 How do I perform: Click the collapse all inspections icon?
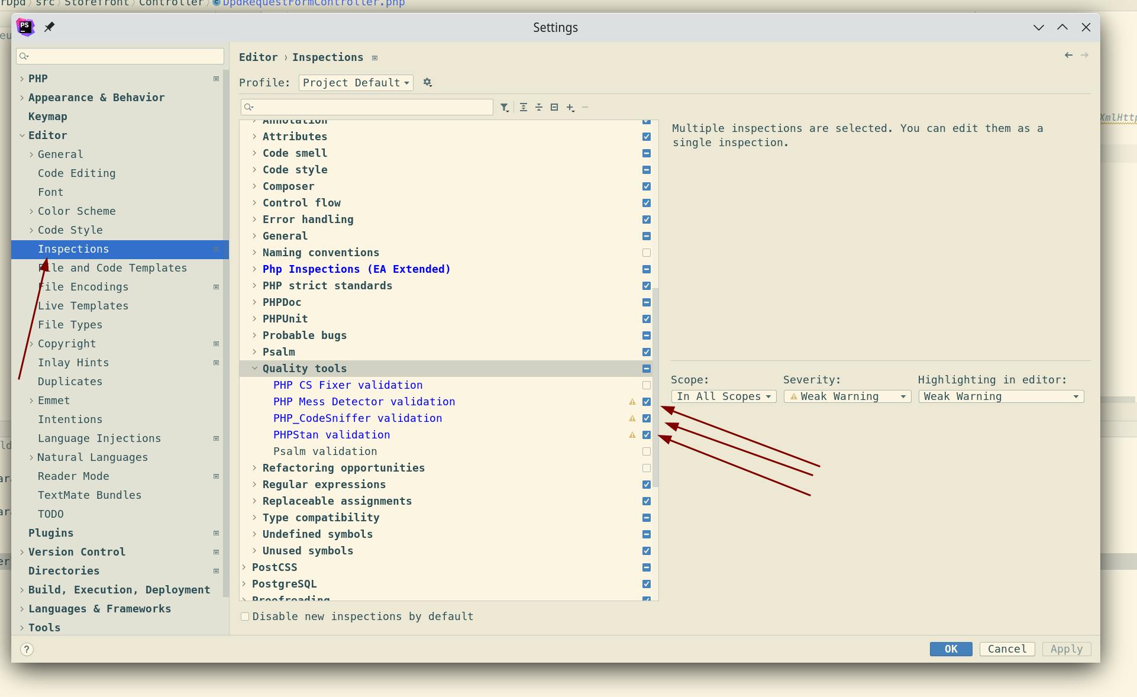click(538, 107)
